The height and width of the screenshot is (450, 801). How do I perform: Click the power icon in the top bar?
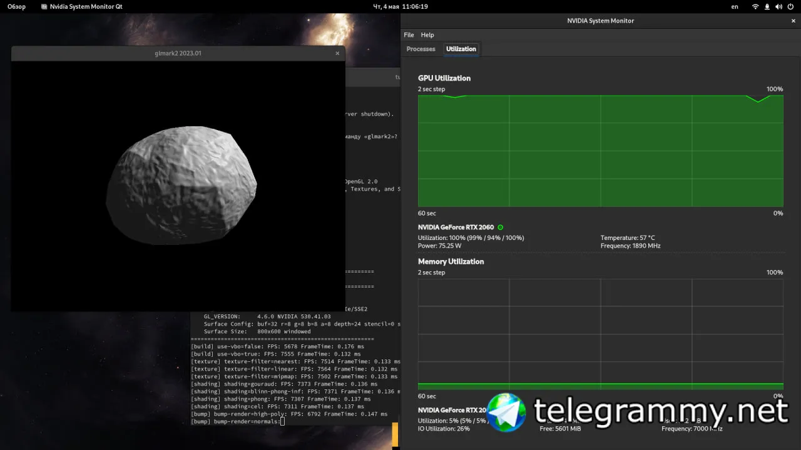(x=790, y=7)
